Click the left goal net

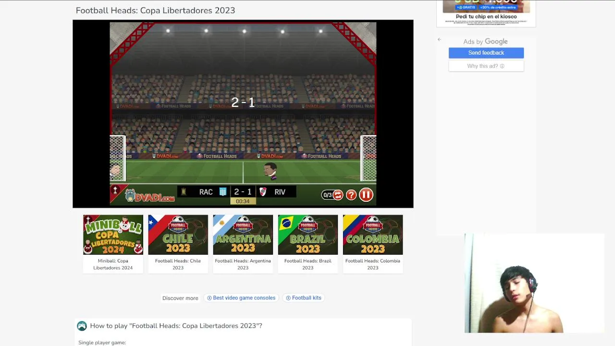118,159
